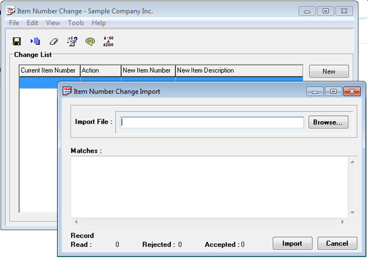Click the yellow speech bubble comment icon
This screenshot has width=368, height=258.
coord(90,42)
